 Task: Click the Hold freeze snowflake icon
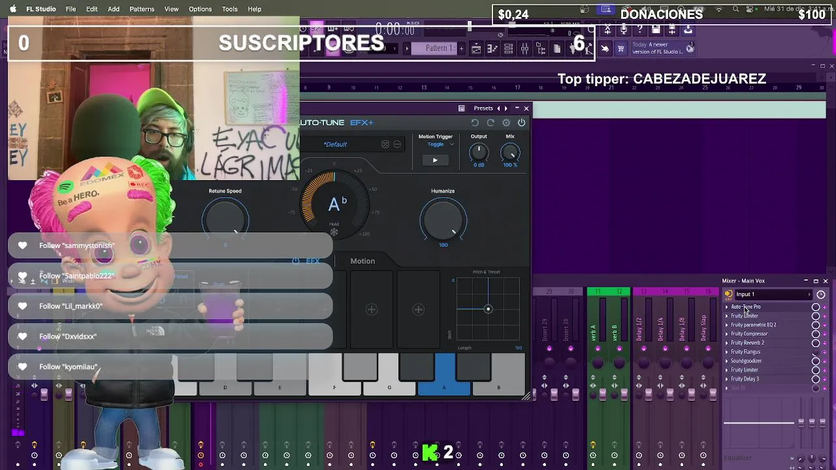click(x=334, y=232)
